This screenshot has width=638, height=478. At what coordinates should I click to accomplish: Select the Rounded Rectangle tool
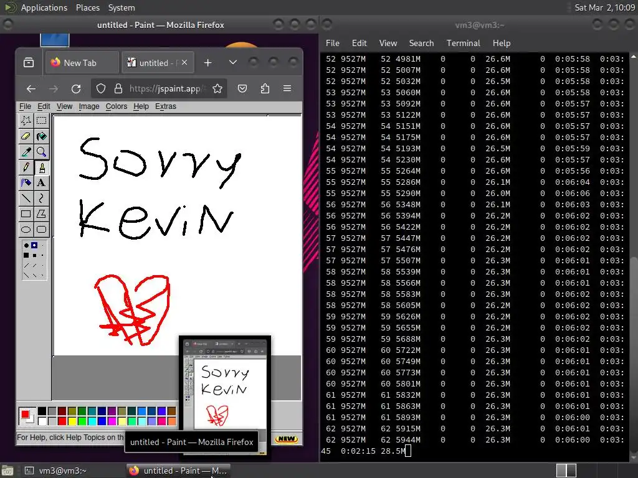click(x=41, y=229)
